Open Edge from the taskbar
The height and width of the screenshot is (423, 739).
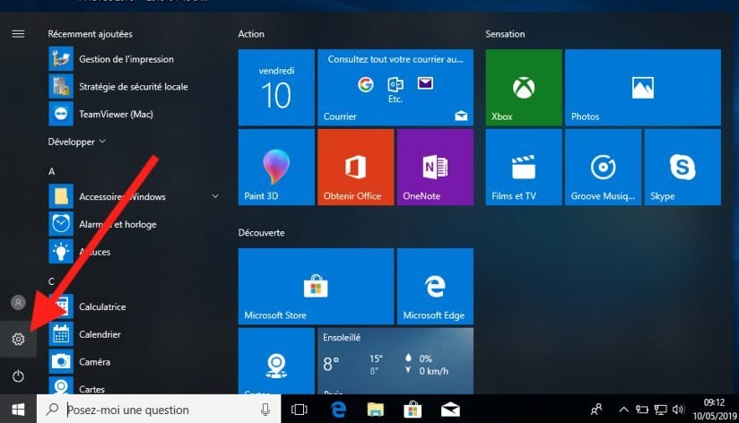pyautogui.click(x=338, y=410)
